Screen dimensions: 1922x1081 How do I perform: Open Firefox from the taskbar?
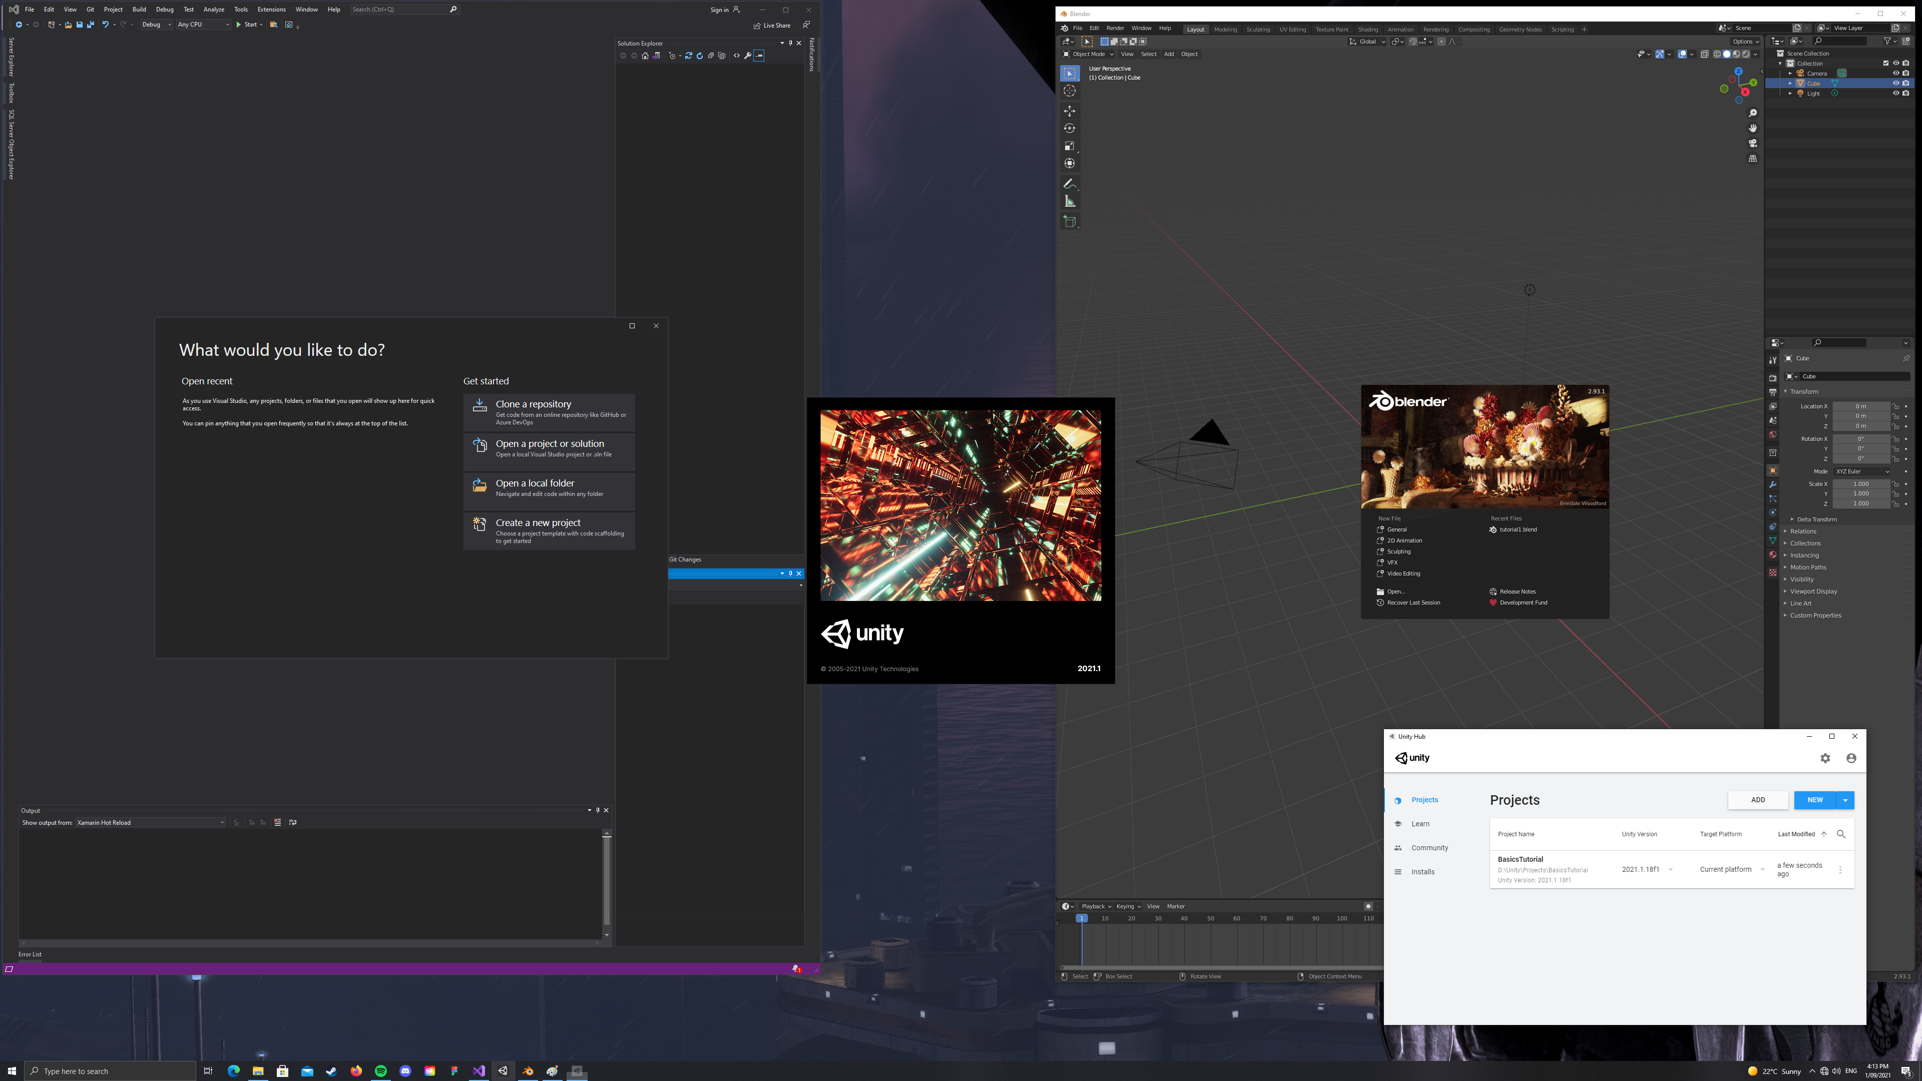pyautogui.click(x=356, y=1071)
